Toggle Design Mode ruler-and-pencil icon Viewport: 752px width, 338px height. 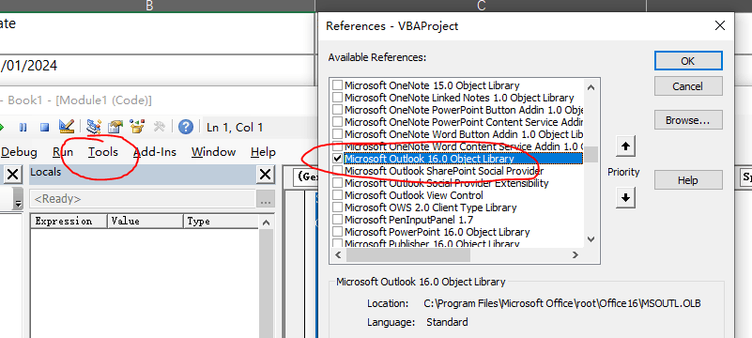coord(66,127)
